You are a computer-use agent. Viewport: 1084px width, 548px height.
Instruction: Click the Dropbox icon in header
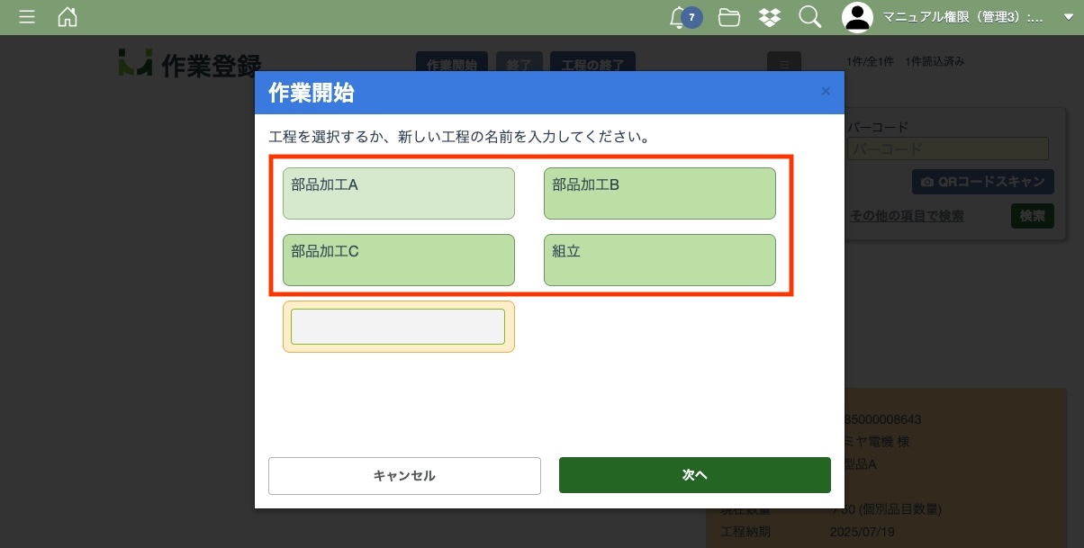point(769,17)
